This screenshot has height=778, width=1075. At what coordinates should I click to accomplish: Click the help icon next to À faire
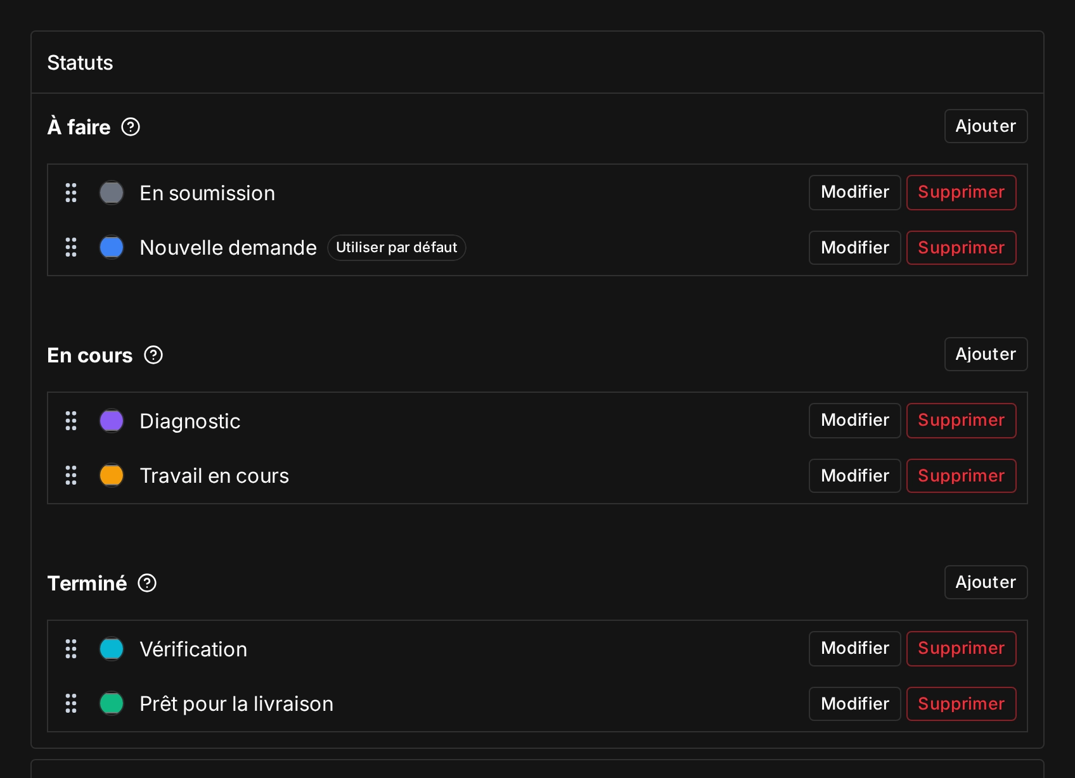131,127
